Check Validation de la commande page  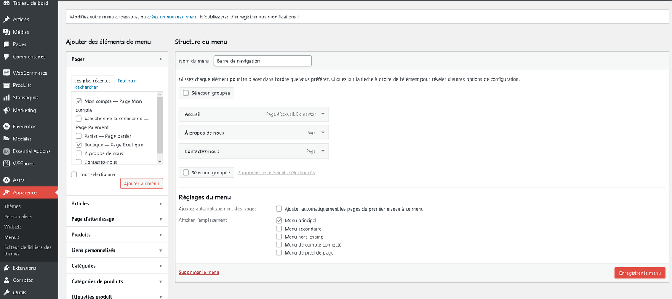point(79,119)
